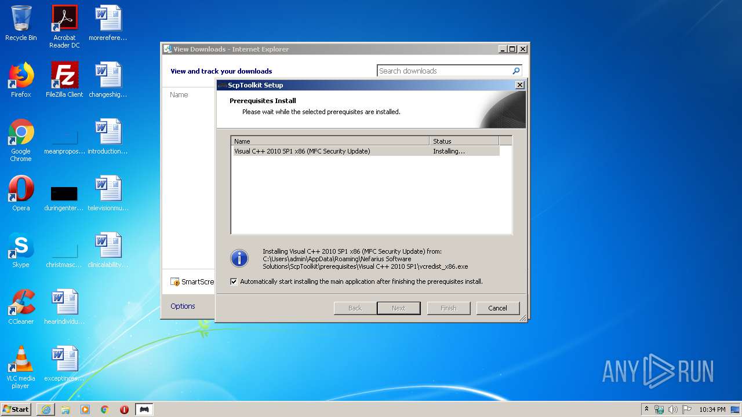The height and width of the screenshot is (417, 742).
Task: Click Opera icon in the taskbar
Action: tap(124, 409)
